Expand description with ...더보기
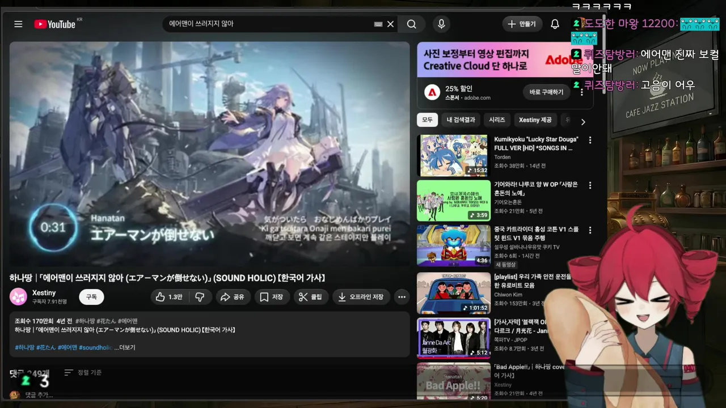This screenshot has width=726, height=408. pos(125,347)
